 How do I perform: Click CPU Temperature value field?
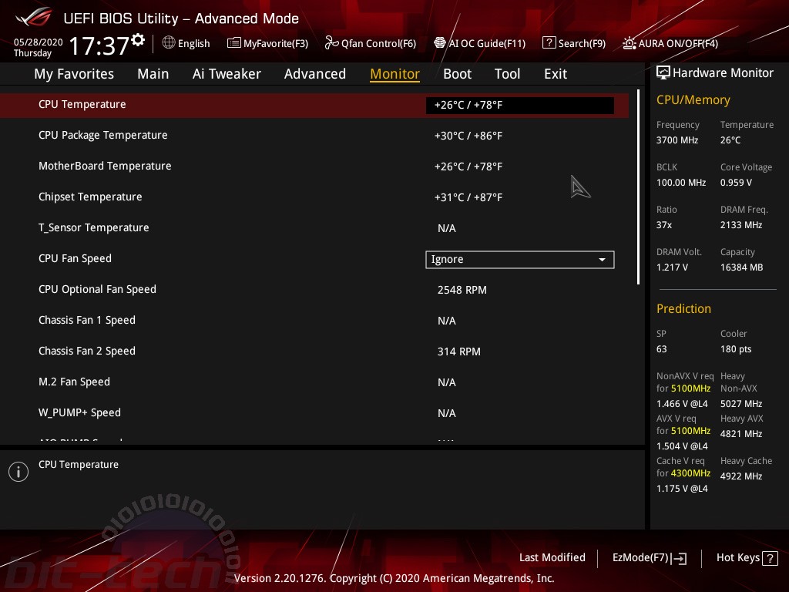(x=520, y=105)
